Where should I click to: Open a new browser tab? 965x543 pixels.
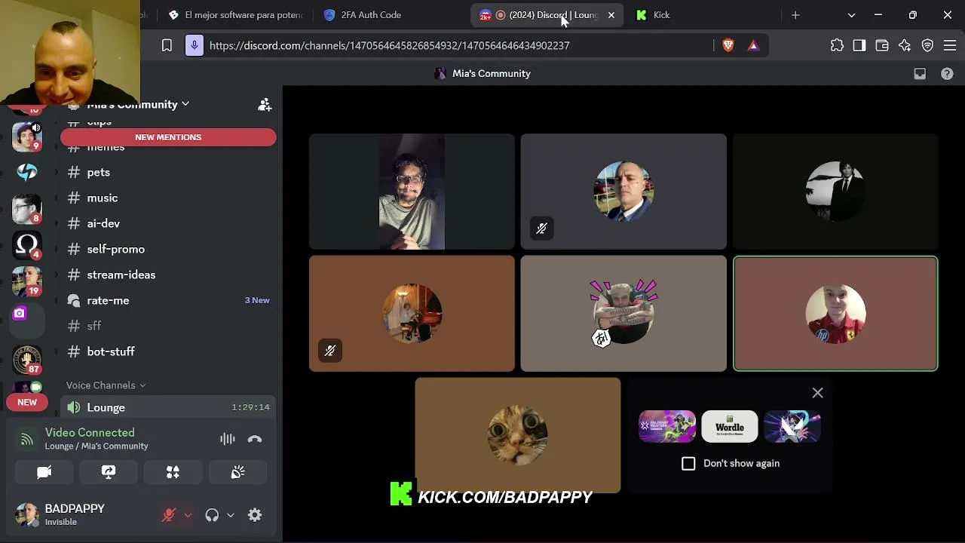(795, 15)
